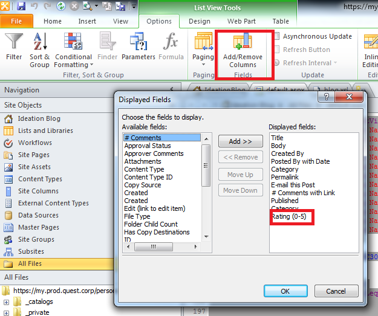This screenshot has width=378, height=316.
Task: Open Data Sources in navigation
Action: tap(38, 215)
